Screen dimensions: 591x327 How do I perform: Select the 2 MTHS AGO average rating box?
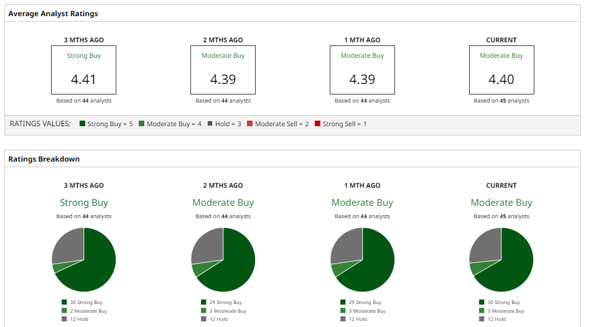click(223, 70)
